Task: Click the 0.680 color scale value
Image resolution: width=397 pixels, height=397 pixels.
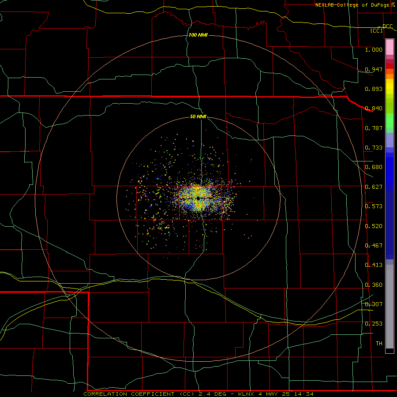Action: (374, 167)
